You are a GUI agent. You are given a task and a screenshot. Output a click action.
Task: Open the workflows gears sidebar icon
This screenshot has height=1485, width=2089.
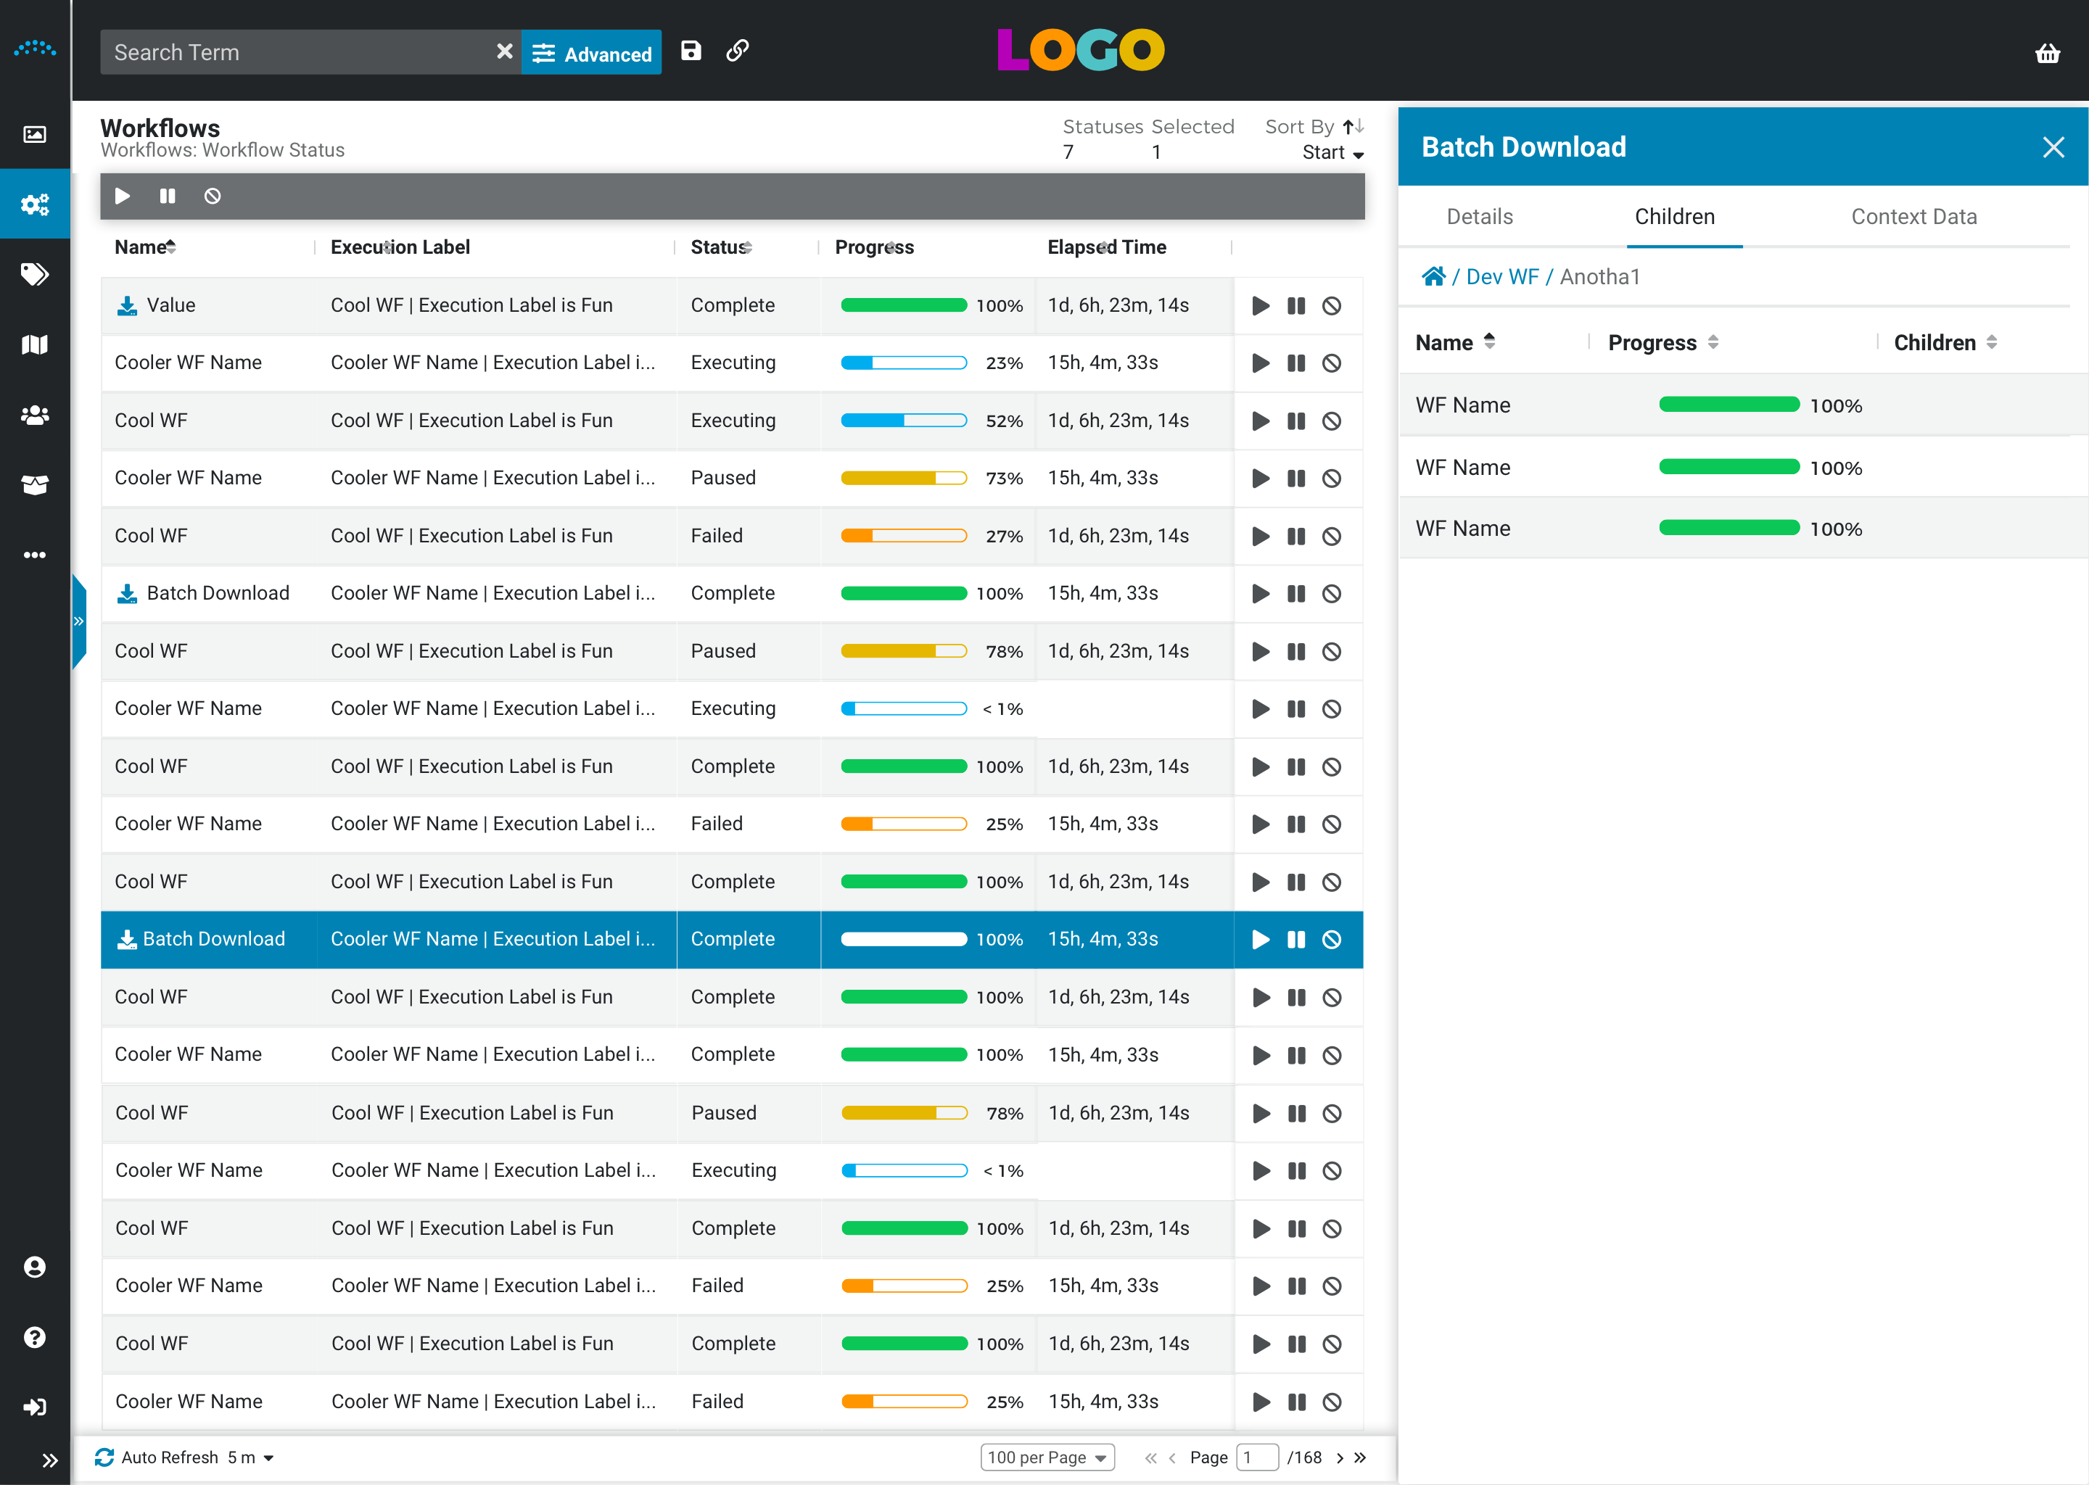click(x=35, y=204)
